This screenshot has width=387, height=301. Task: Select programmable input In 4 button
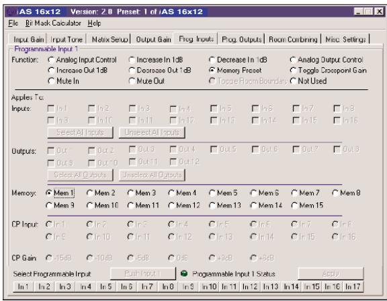pos(85,286)
